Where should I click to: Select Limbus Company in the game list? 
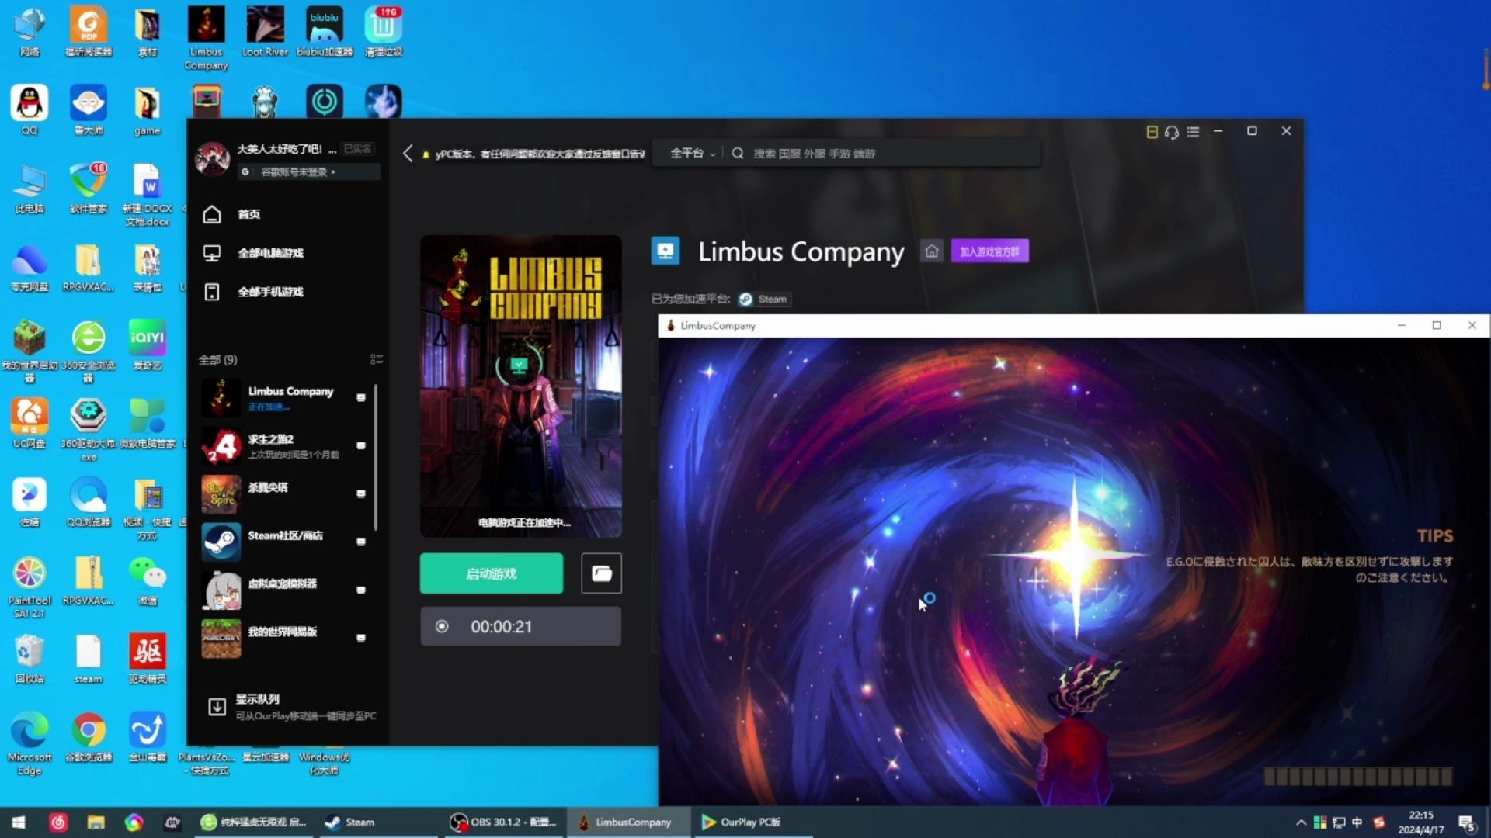click(x=283, y=398)
